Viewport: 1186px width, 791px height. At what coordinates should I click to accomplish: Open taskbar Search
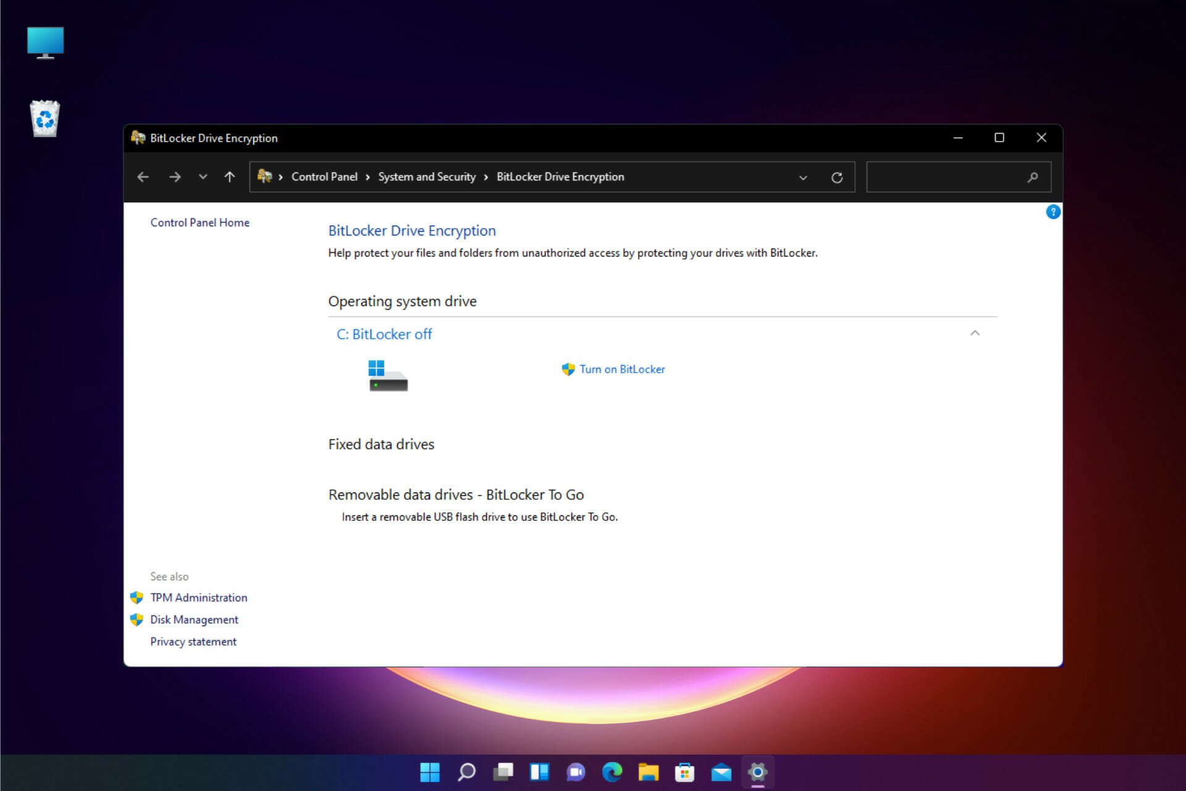tap(466, 772)
